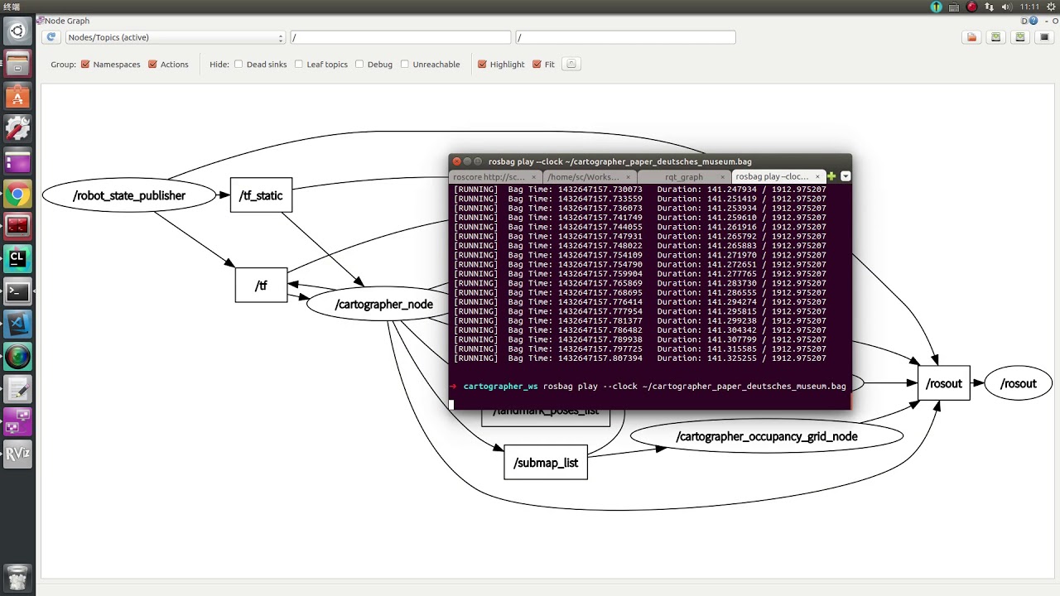Open the terminal tab list arrow

tap(846, 176)
